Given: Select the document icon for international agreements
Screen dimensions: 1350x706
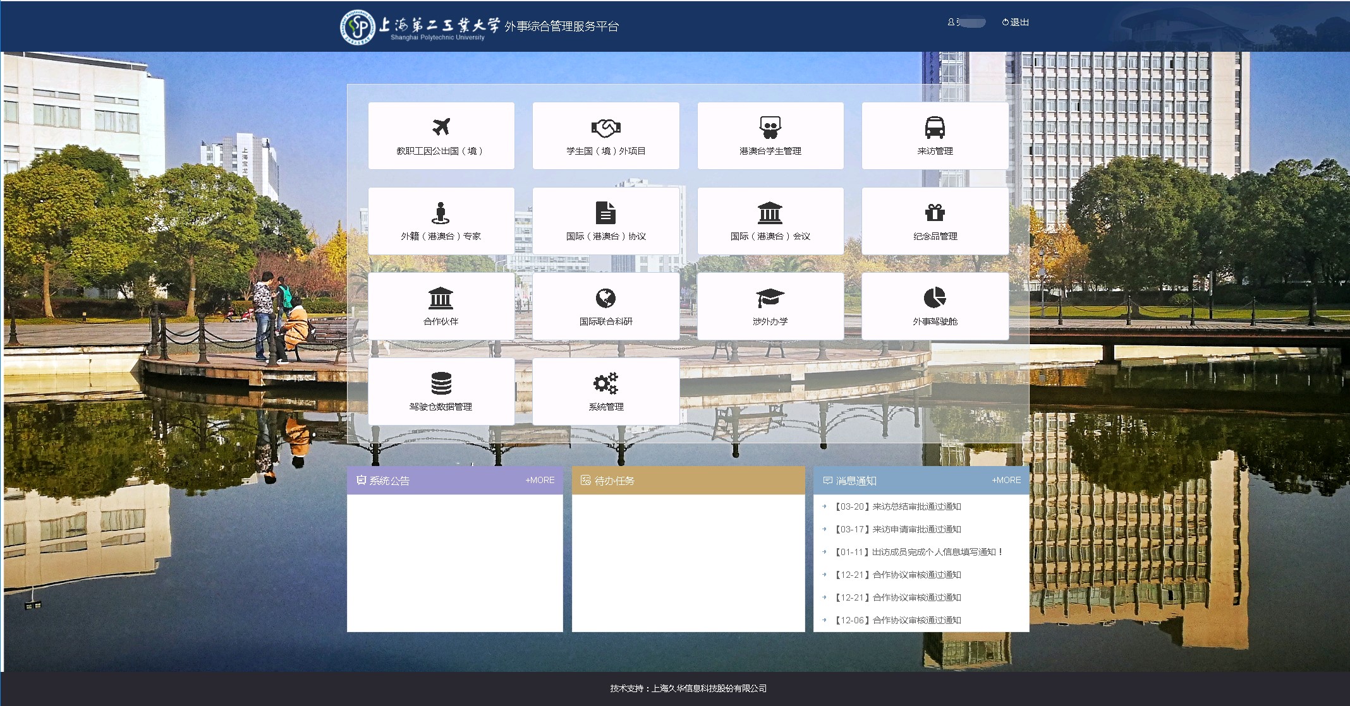Looking at the screenshot, I should point(605,213).
